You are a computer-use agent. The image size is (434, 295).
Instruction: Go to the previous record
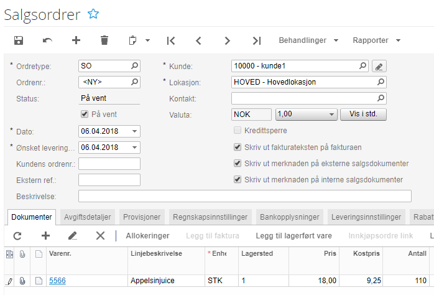(198, 40)
